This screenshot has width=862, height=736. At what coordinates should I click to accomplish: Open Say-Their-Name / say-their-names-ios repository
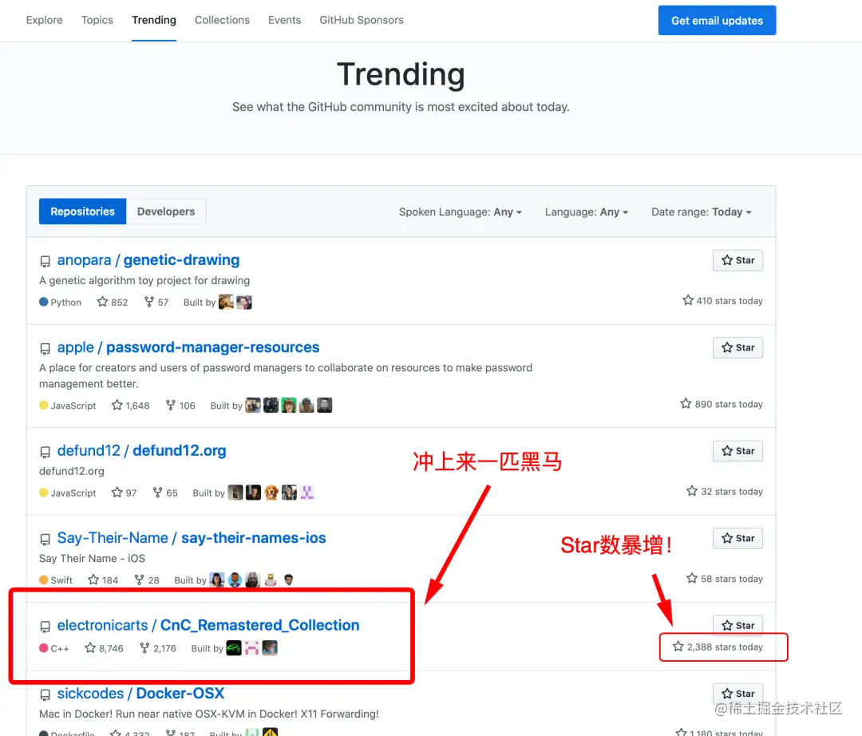192,538
